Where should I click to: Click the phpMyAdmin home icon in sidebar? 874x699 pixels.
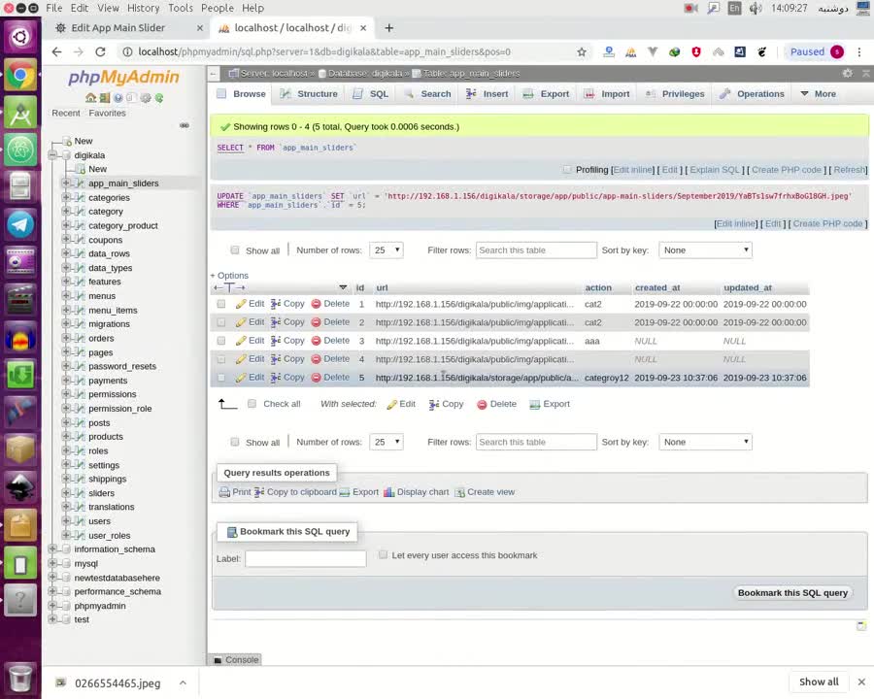coord(90,98)
